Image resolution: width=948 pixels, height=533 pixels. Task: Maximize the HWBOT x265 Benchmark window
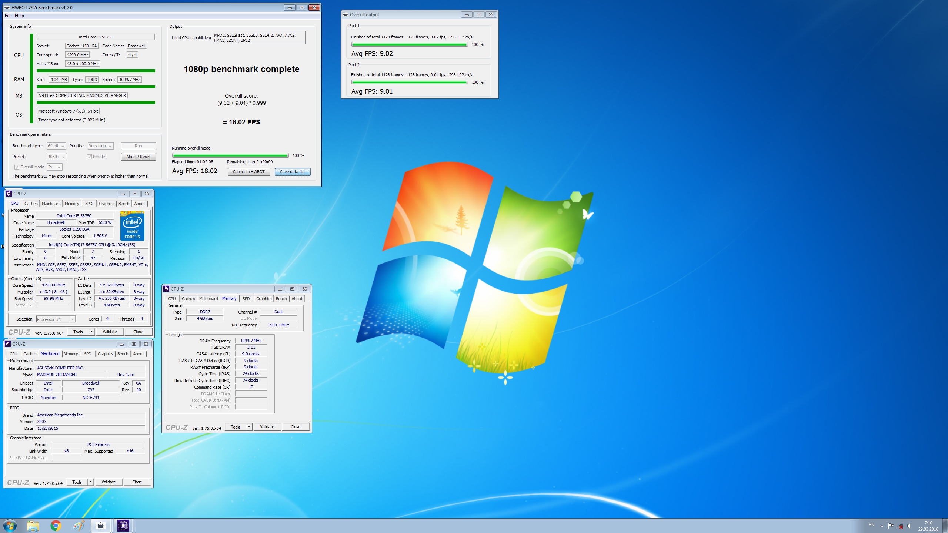pos(302,7)
